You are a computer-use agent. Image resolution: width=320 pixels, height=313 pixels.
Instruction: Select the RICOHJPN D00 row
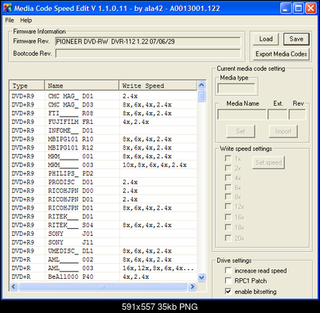click(103, 191)
